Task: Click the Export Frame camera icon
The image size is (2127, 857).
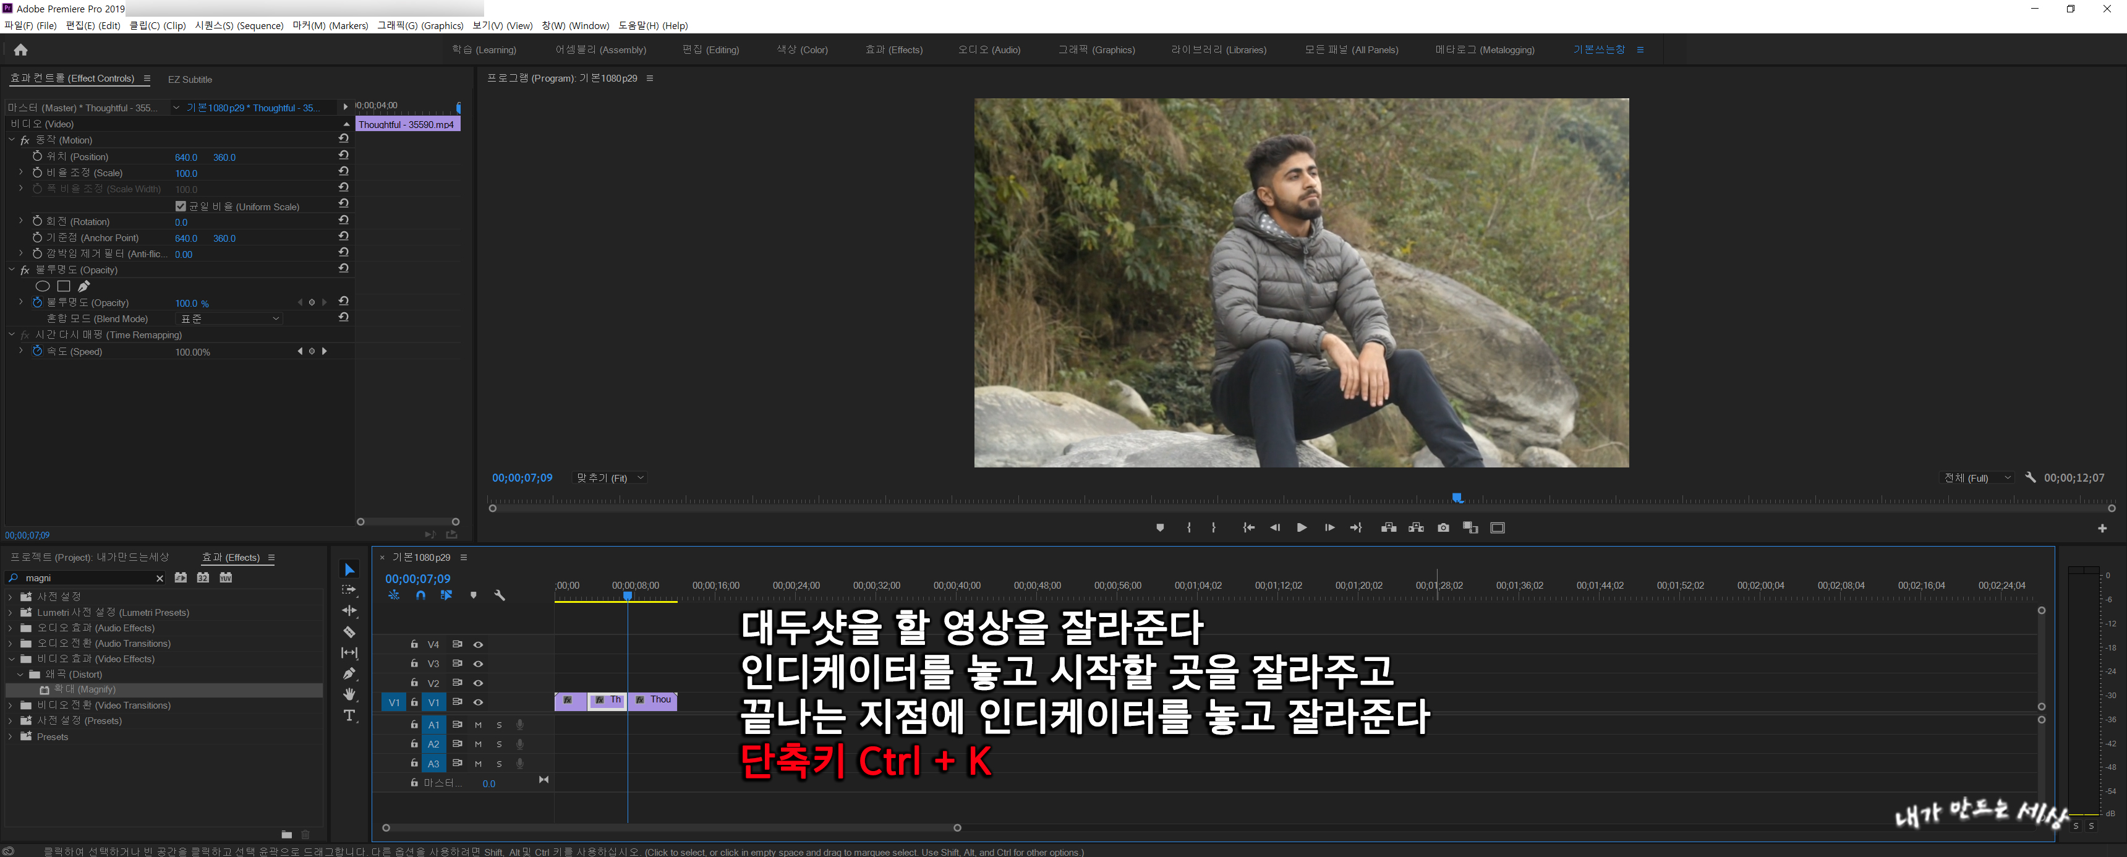Action: (x=1443, y=527)
